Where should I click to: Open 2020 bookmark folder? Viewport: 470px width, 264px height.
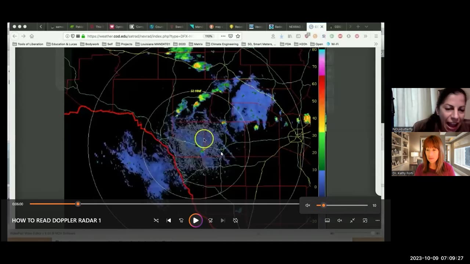(179, 44)
